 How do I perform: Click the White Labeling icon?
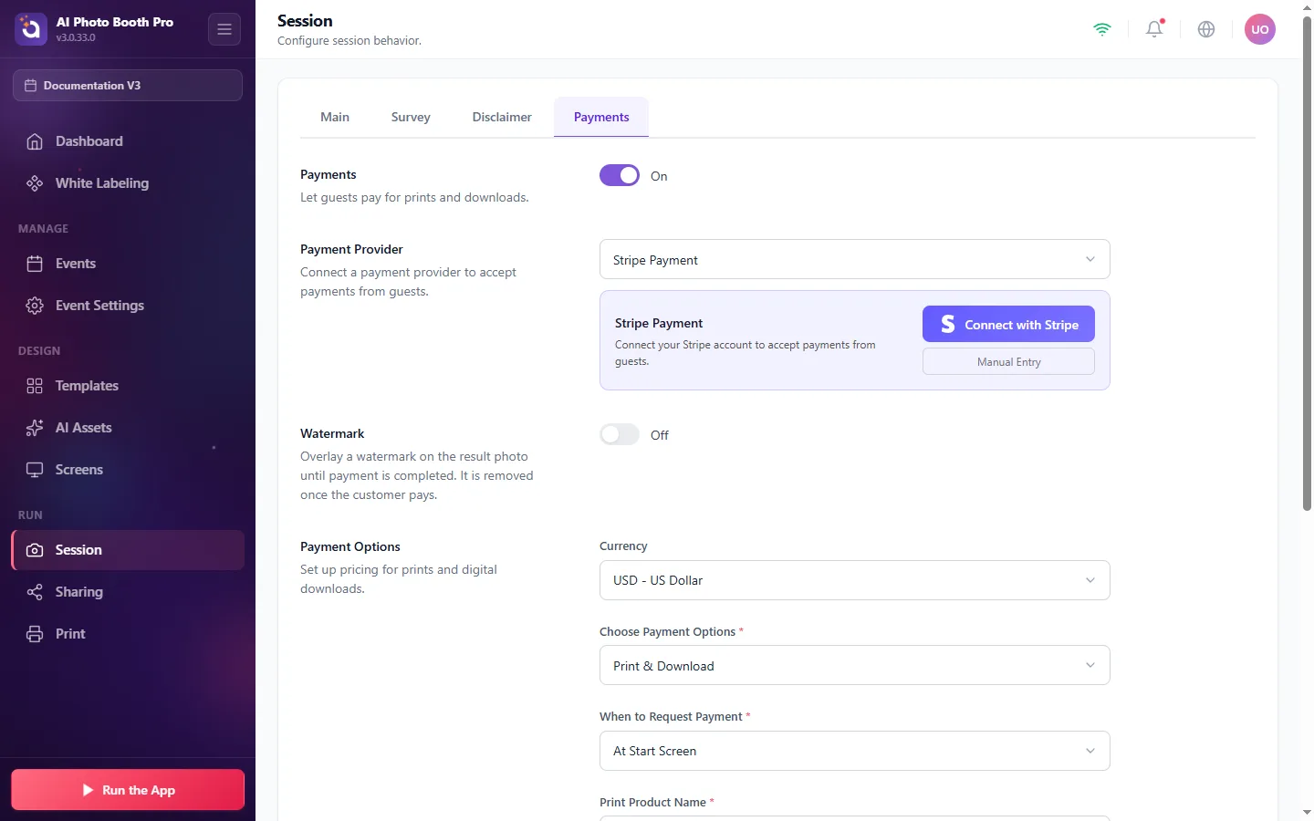tap(35, 183)
